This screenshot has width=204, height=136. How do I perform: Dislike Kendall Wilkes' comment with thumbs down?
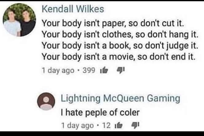tap(121, 70)
